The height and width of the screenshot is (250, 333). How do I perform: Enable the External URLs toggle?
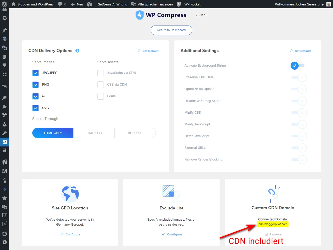299,148
